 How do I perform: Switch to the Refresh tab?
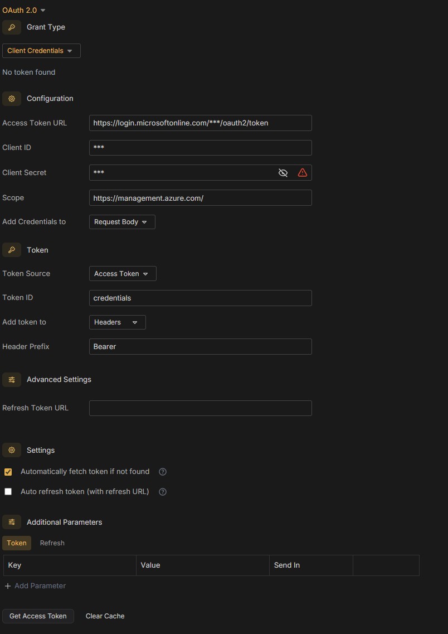(52, 543)
